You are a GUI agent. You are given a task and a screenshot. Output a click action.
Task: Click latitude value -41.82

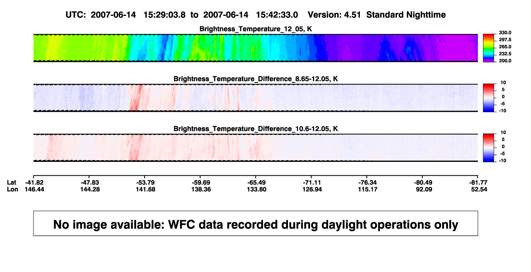click(x=33, y=182)
